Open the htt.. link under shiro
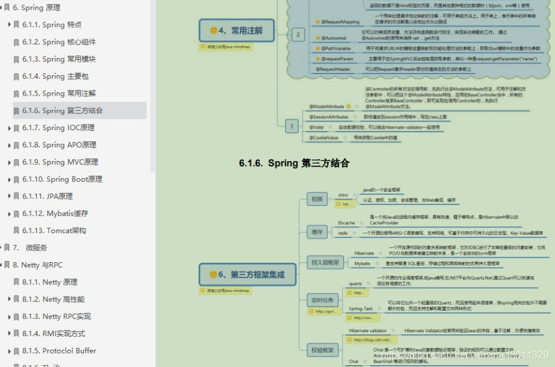Viewport: 555px width, 367px height. [344, 204]
